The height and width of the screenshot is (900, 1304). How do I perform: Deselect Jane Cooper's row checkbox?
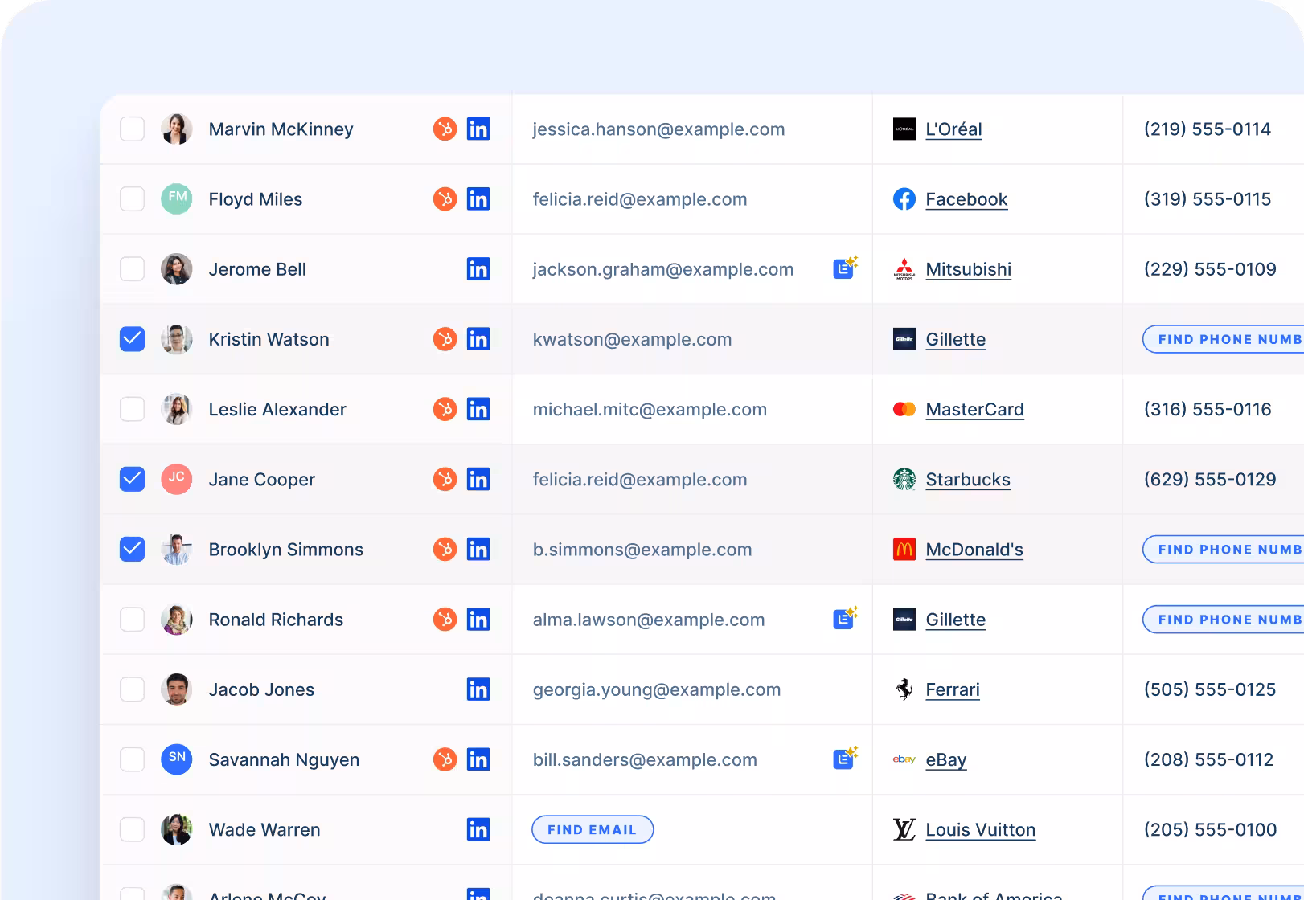[x=132, y=479]
